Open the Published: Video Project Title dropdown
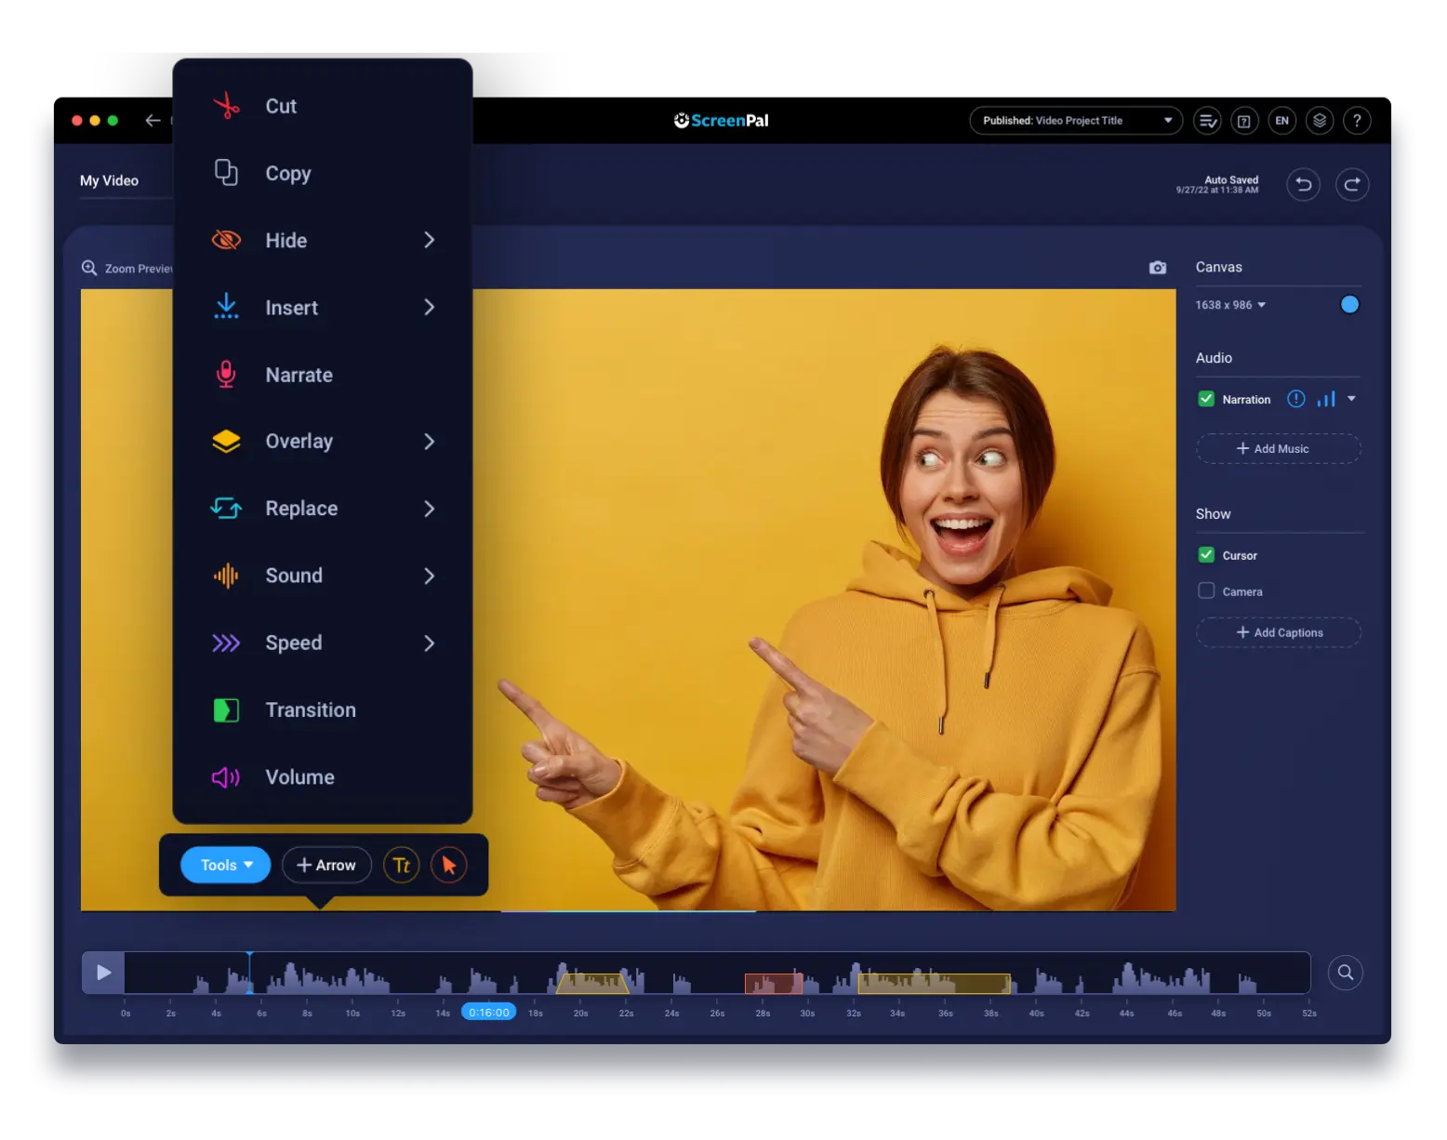Screen dimensions: 1447x1140 pos(1075,120)
